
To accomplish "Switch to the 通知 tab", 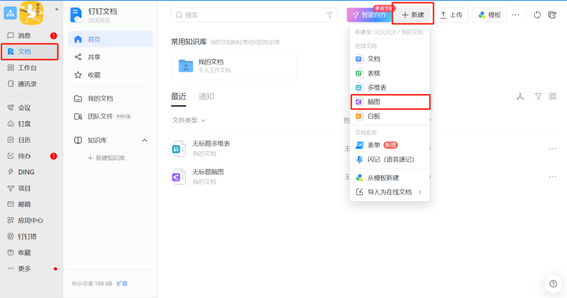I will click(206, 97).
